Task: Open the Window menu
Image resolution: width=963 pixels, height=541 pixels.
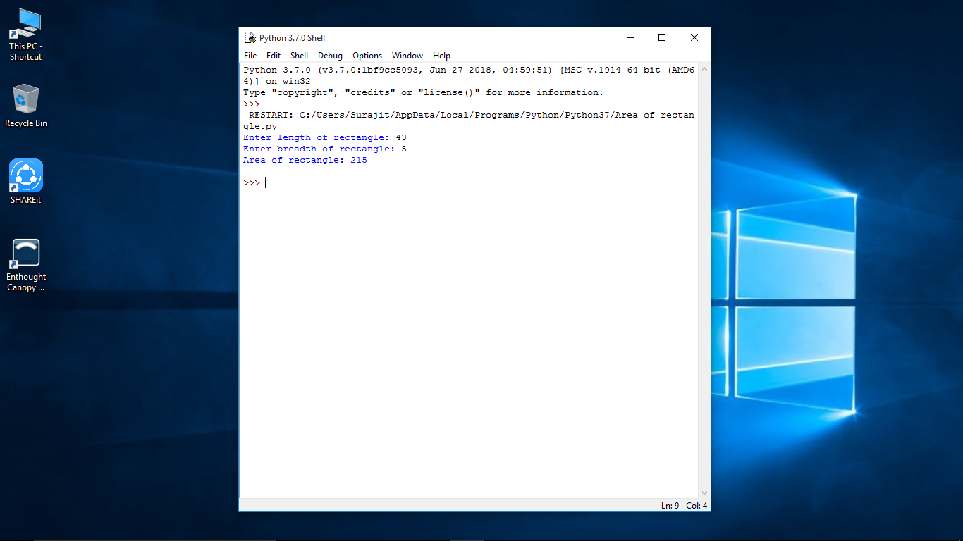Action: [x=407, y=55]
